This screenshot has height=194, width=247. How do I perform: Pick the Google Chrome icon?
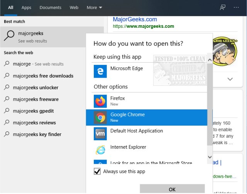[100, 117]
